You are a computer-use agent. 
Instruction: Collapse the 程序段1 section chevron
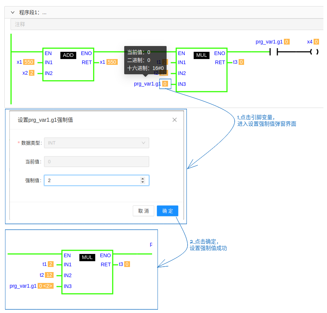(x=13, y=13)
